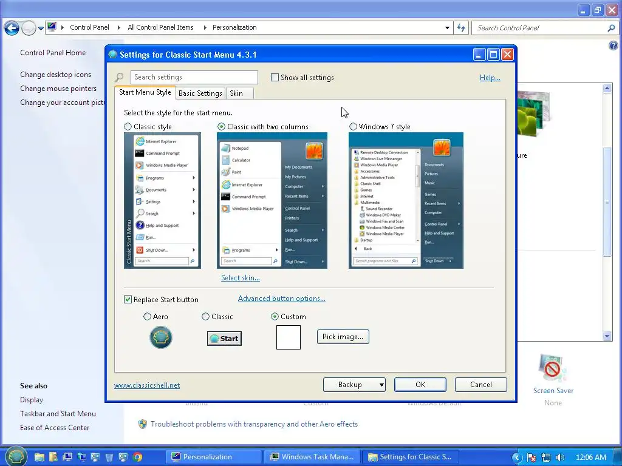Screen dimensions: 622x466
Task: Launch Google Chrome from the taskbar
Action: [x=138, y=458]
